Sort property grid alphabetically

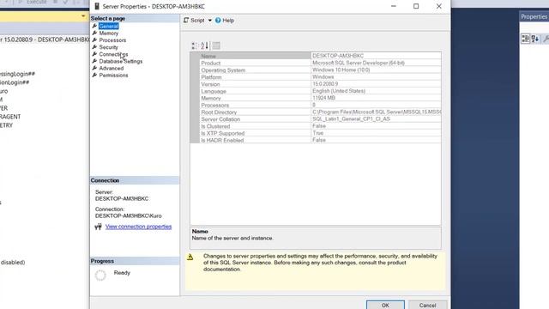pos(205,45)
